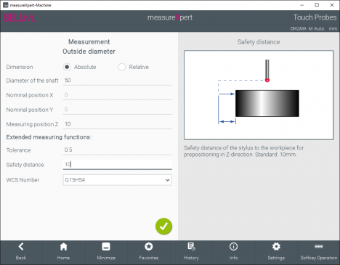Click the Measuring position Z field
The width and height of the screenshot is (340, 265).
click(x=118, y=124)
